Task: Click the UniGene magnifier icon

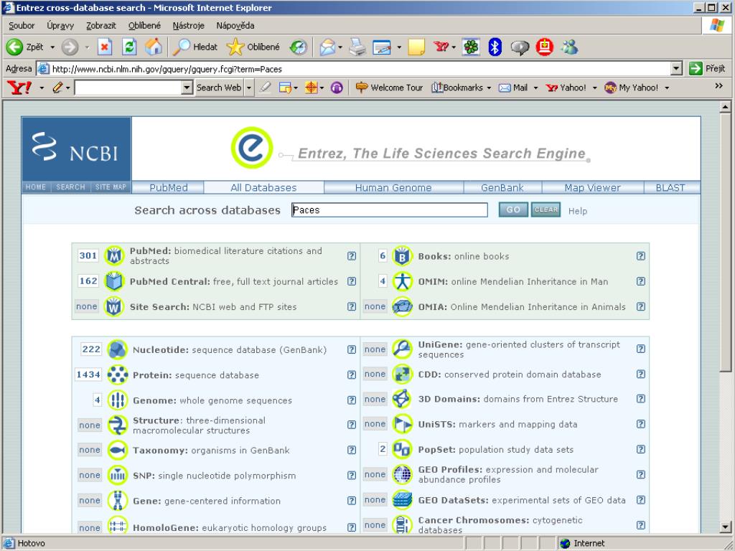Action: pos(402,349)
